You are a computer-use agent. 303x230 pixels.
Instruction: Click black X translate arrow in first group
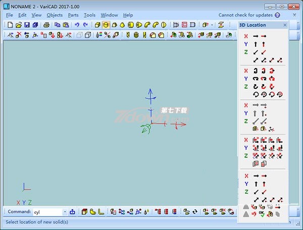pyautogui.click(x=256, y=36)
